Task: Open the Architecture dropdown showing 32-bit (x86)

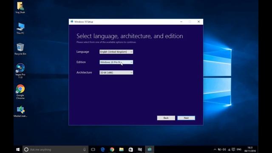Action: pos(116,73)
